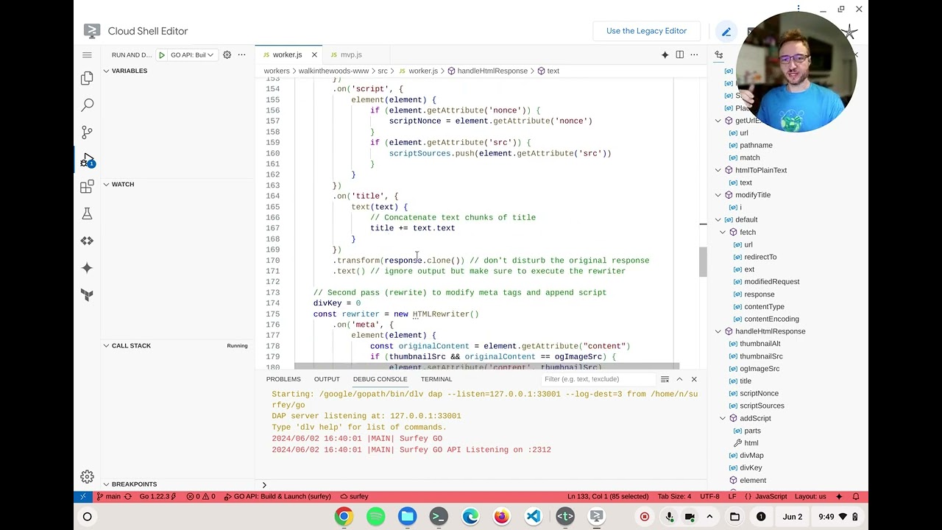Open errors and warnings count in the status bar

click(201, 496)
